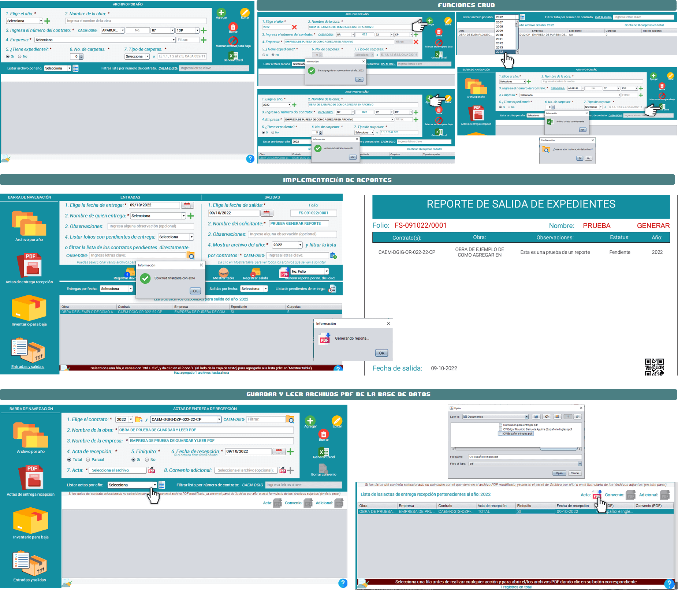Click Up One Level in the Open dialog
Image resolution: width=678 pixels, height=590 pixels.
point(536,417)
